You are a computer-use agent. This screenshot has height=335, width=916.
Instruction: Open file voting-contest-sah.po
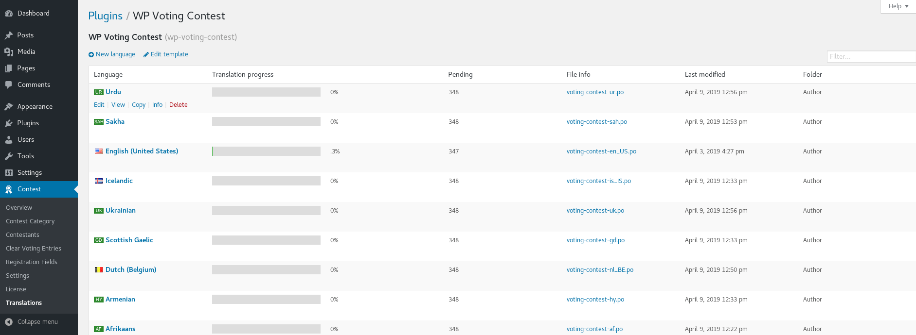597,122
